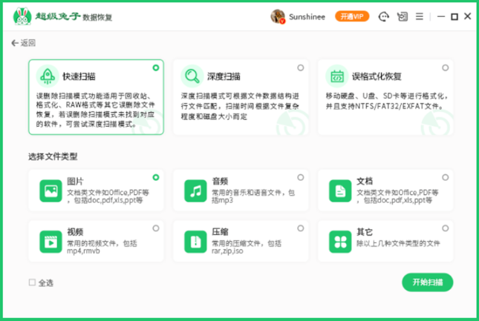Click the orange 开通VIP button

[x=352, y=16]
